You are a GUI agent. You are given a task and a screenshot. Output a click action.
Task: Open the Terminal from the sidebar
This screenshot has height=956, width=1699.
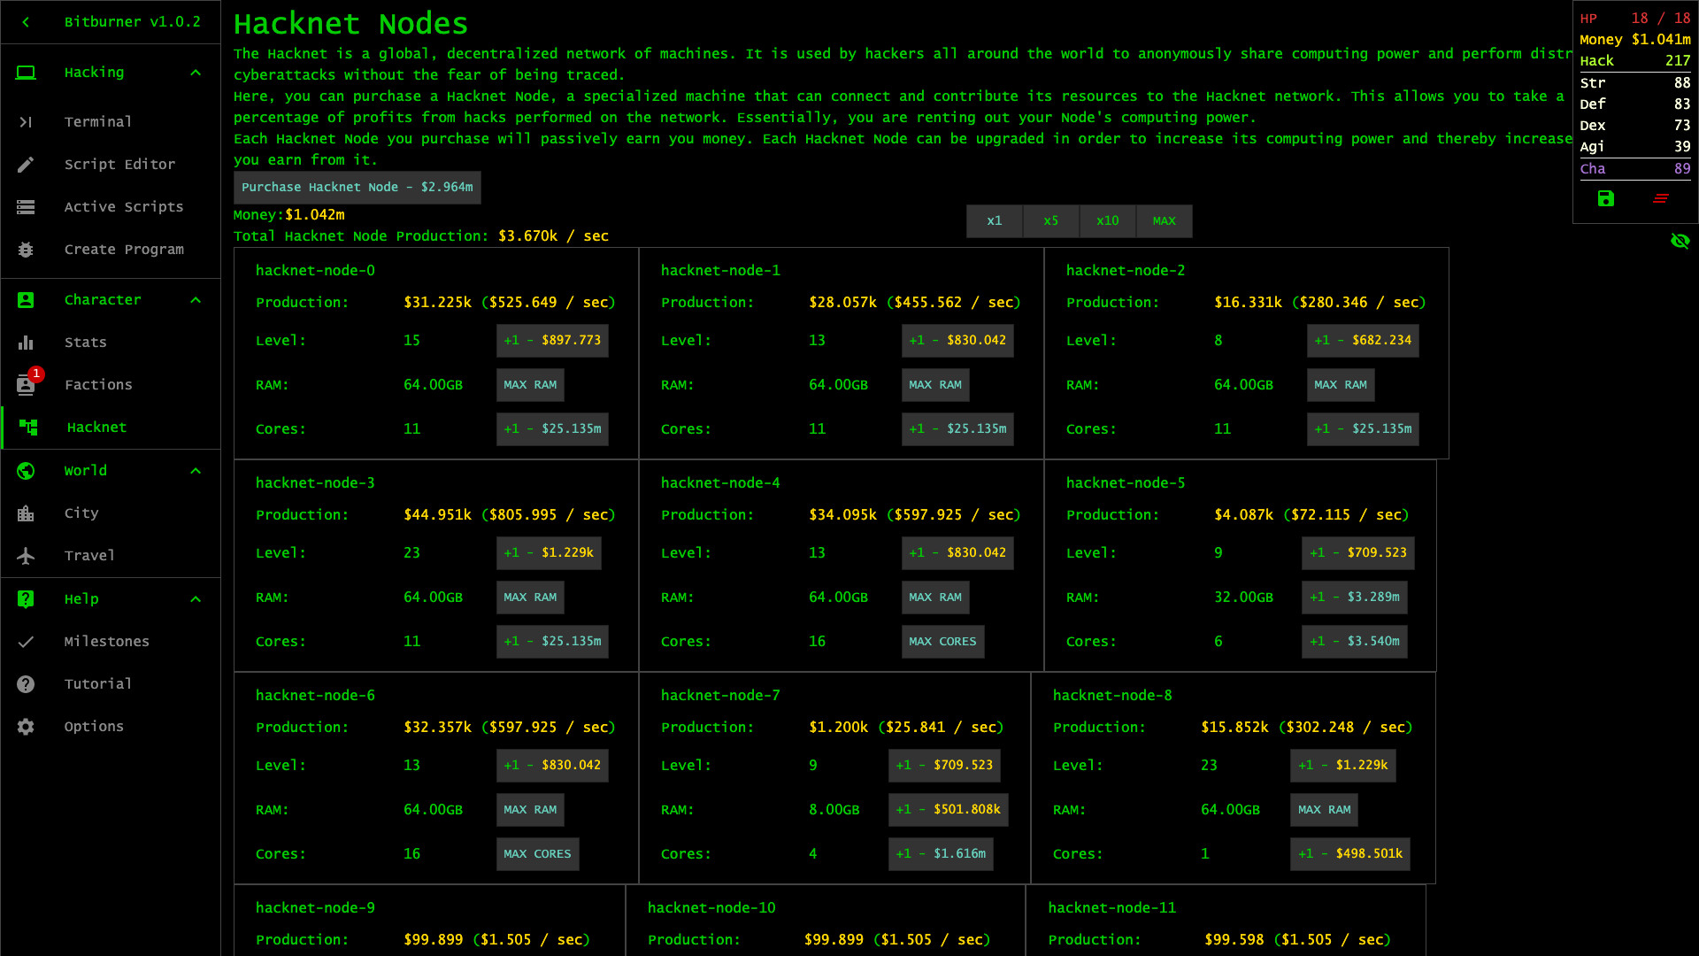97,121
